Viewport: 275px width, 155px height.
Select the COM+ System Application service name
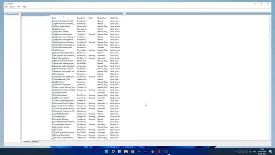click(64, 100)
